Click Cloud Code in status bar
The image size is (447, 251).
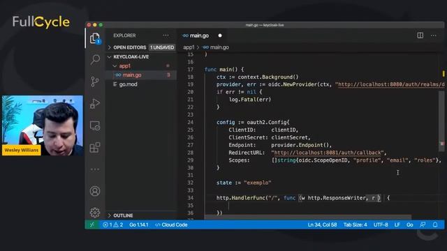(x=171, y=225)
